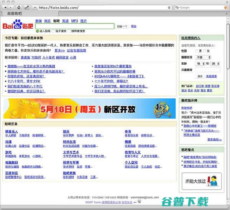
Task: Open the 七十年代的你、幸福么? topic link
Action: [x=111, y=81]
